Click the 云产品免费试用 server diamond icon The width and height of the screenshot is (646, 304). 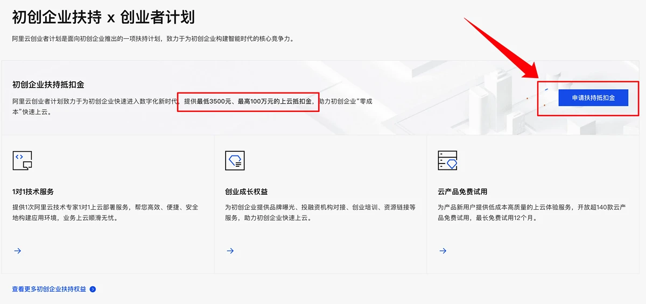click(447, 160)
